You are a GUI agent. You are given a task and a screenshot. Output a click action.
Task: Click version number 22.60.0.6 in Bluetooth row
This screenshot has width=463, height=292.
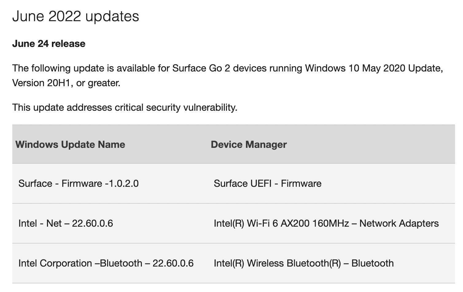coord(173,263)
